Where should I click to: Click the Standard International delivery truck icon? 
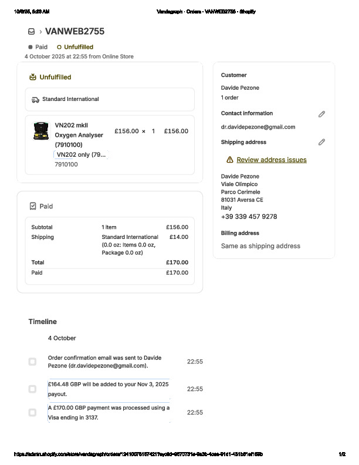point(35,99)
